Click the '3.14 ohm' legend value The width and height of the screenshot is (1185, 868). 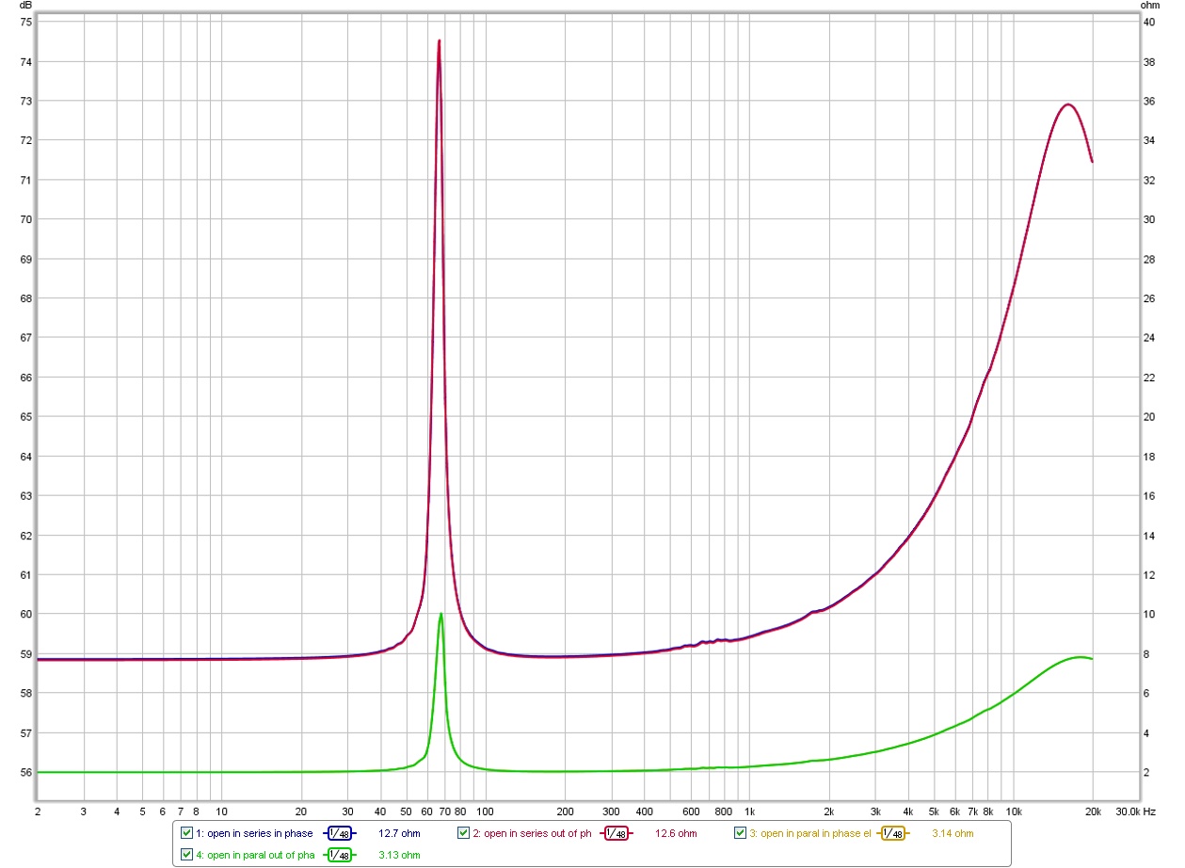pos(953,833)
